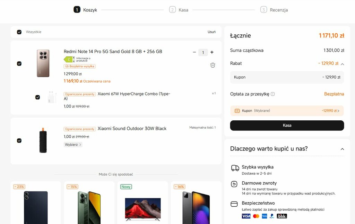This screenshot has height=224, width=355.
Task: Click the coupon ticket icon
Action: tap(237, 111)
